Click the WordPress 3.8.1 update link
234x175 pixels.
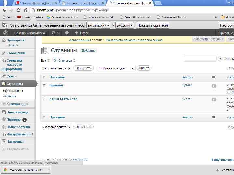click(x=80, y=40)
